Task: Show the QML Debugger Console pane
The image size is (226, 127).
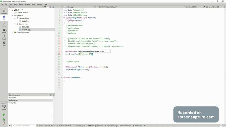Action: (x=95, y=126)
